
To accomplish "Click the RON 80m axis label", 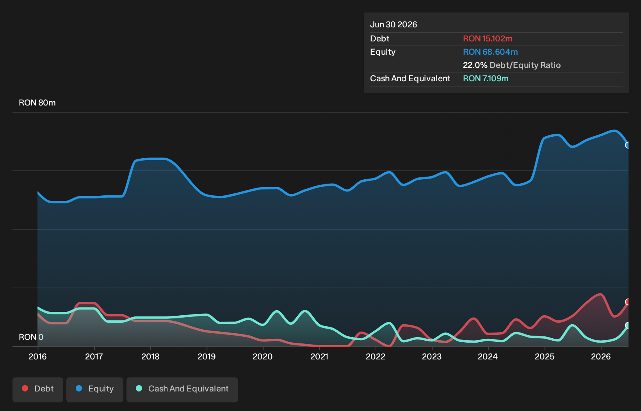I will pyautogui.click(x=37, y=103).
